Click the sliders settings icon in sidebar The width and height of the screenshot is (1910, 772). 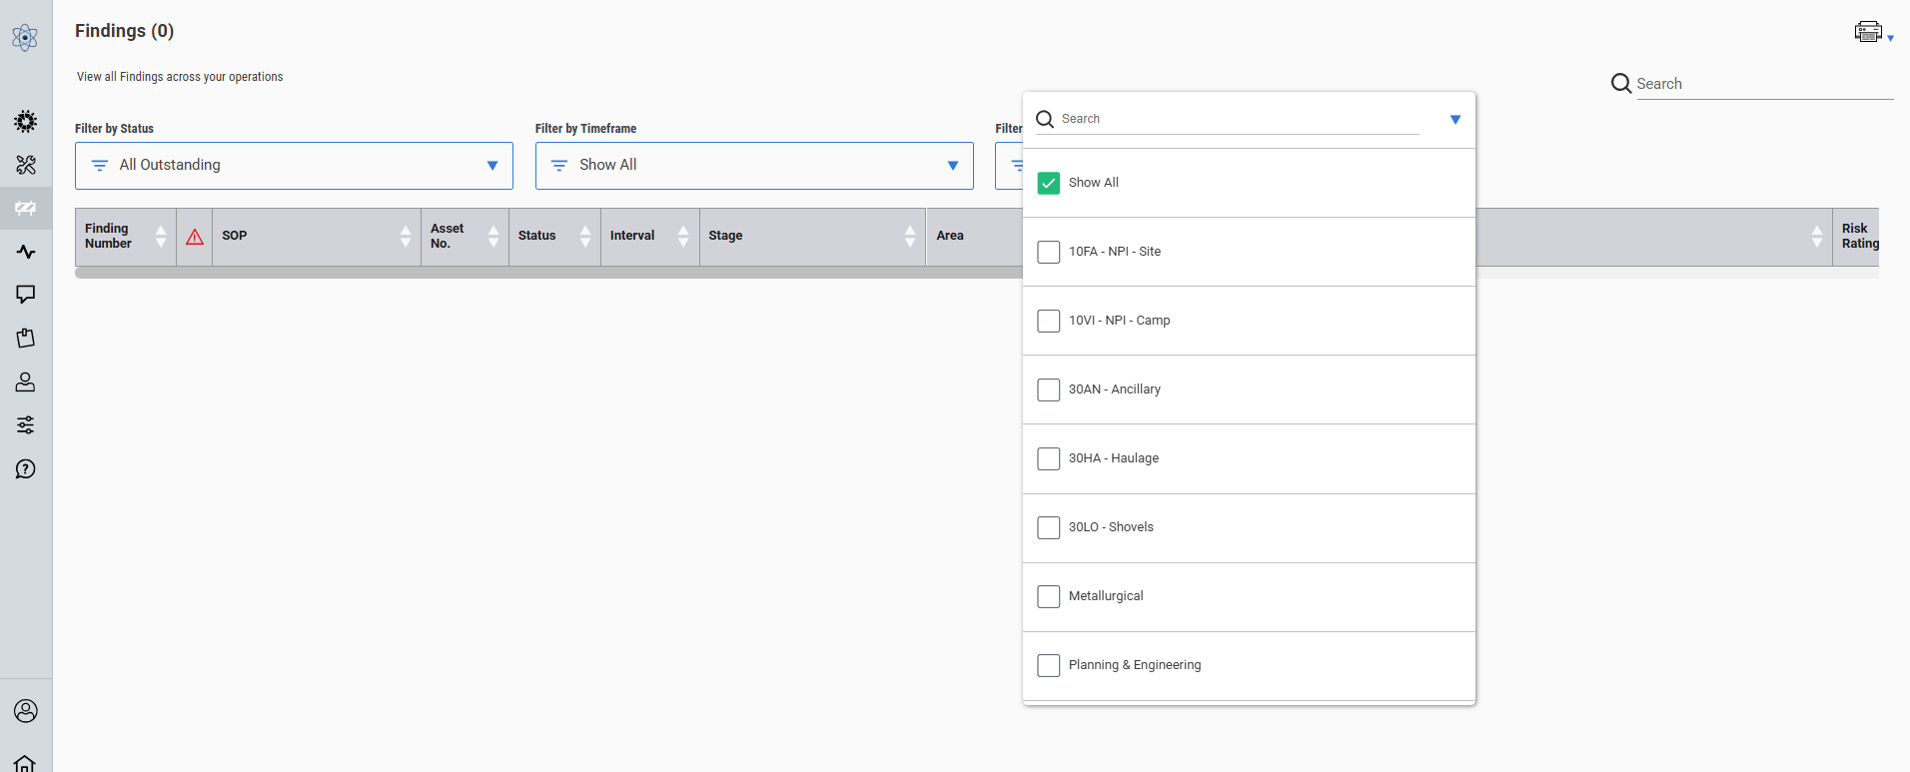26,425
